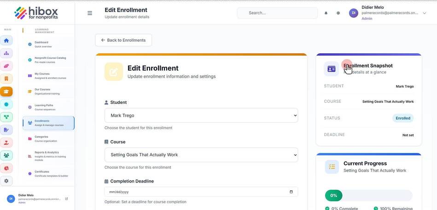Click the hibox for nonprofits logo
This screenshot has width=437, height=210.
[36, 13]
